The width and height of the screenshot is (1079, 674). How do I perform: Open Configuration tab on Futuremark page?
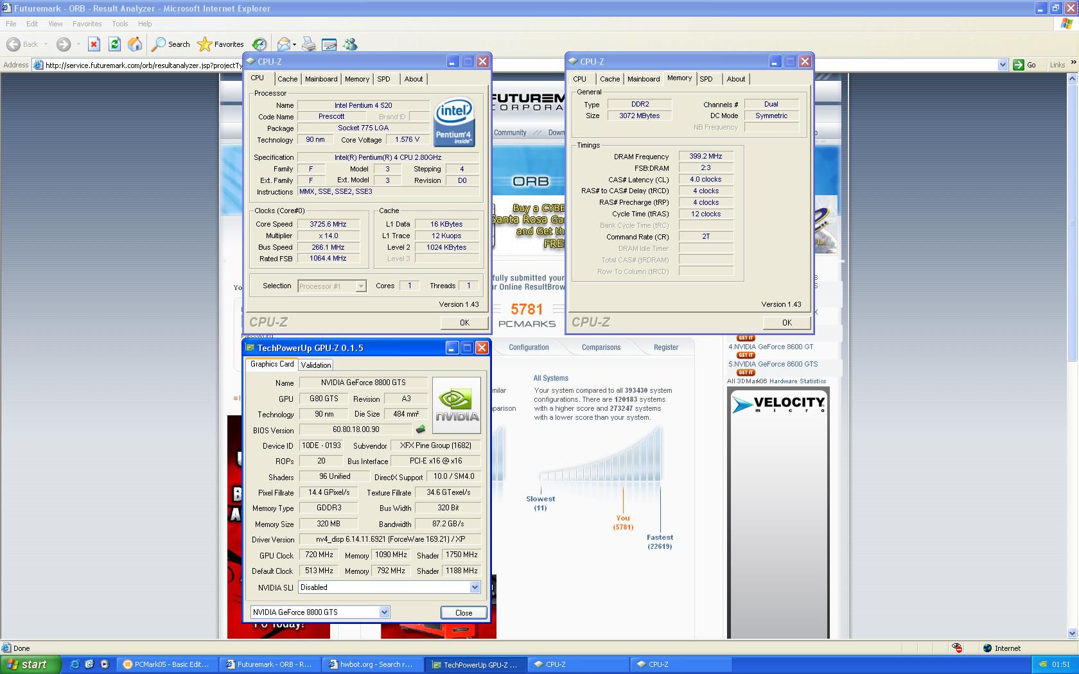(x=529, y=347)
